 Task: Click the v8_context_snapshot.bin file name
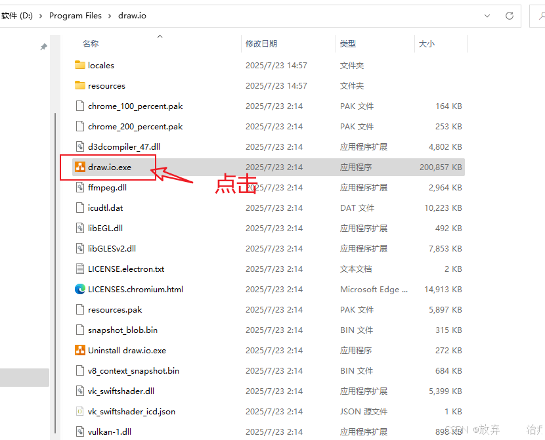133,371
